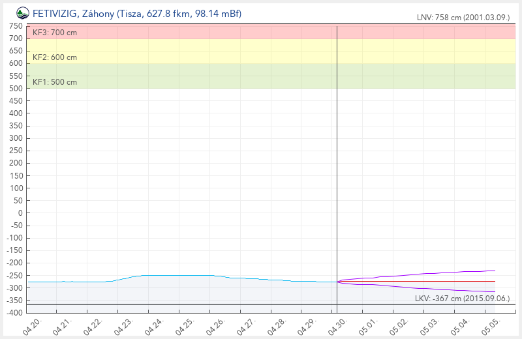Viewport: 522px width, 339px height.
Task: Select the 04.20. date tick label
Action: point(32,325)
